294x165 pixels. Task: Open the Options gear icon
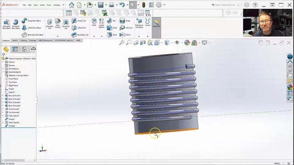click(x=159, y=5)
